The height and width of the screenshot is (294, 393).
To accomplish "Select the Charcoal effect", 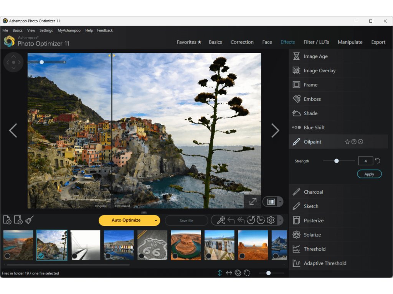I will [313, 192].
